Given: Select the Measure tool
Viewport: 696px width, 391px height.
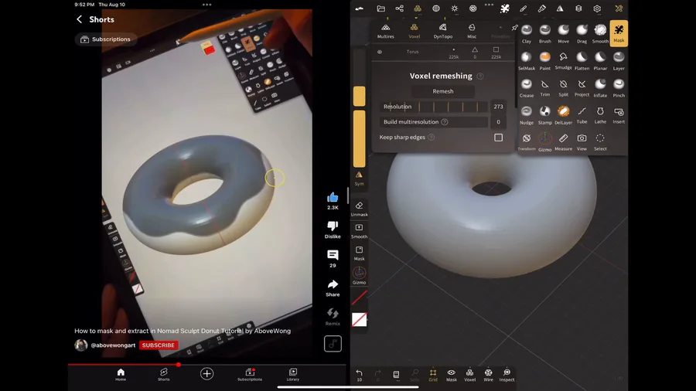Looking at the screenshot, I should (563, 142).
